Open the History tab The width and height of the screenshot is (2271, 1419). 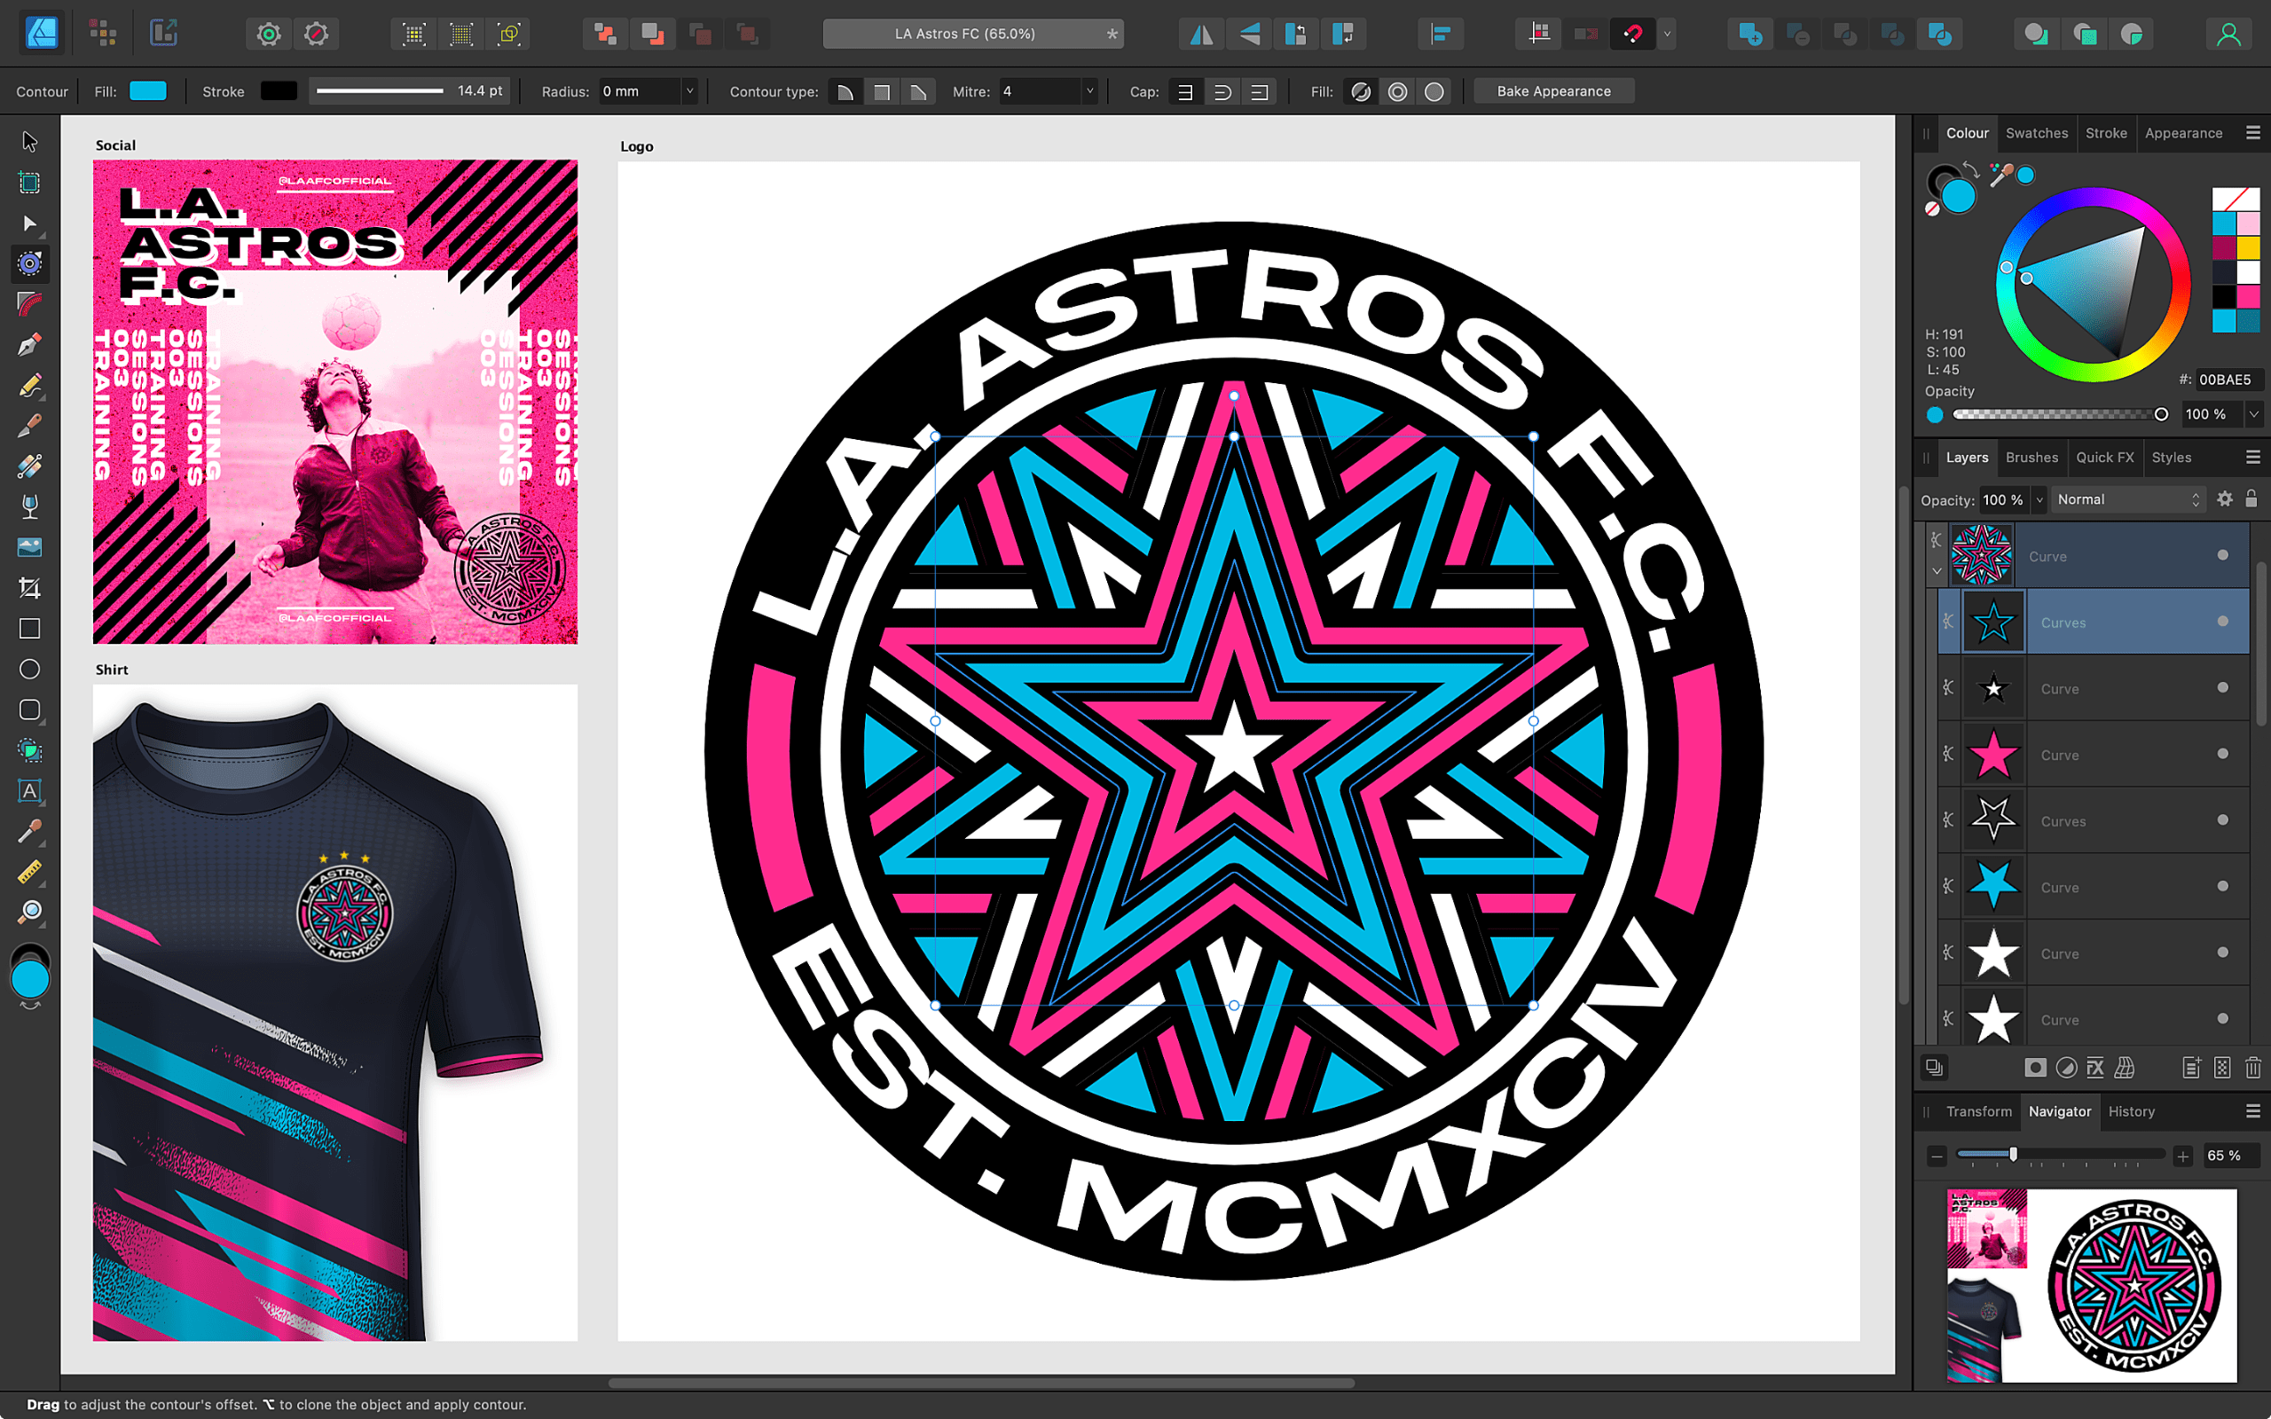coord(2131,1111)
